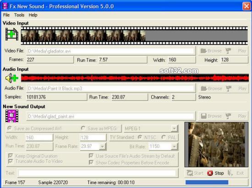Image resolution: width=252 pixels, height=188 pixels.
Task: Open the MPEG-1 format dropdown
Action: point(174,129)
